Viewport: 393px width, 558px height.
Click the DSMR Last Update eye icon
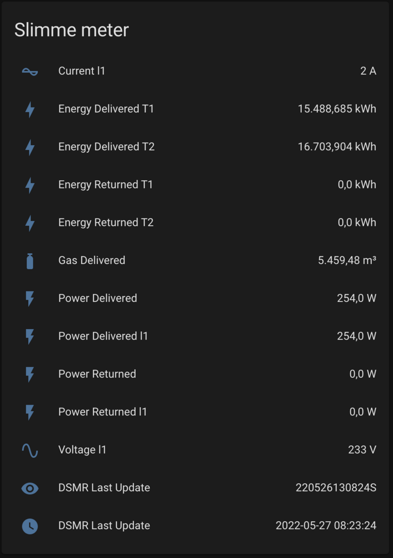click(30, 488)
